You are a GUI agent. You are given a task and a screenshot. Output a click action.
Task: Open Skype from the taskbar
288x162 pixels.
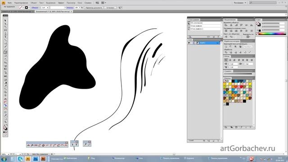[x=20, y=159]
